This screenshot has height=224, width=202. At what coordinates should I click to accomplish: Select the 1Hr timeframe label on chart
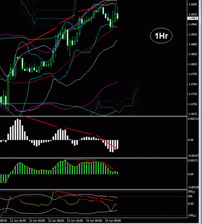pyautogui.click(x=161, y=36)
